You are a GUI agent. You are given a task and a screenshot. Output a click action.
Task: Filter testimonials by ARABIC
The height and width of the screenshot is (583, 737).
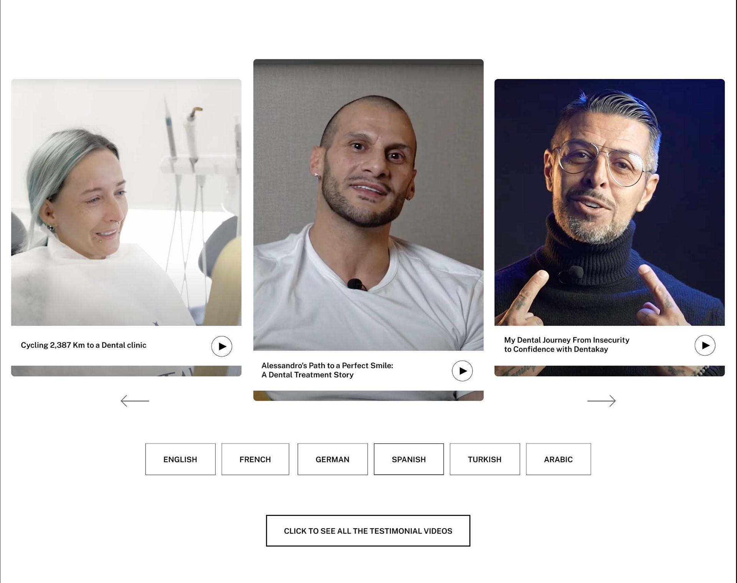click(559, 459)
